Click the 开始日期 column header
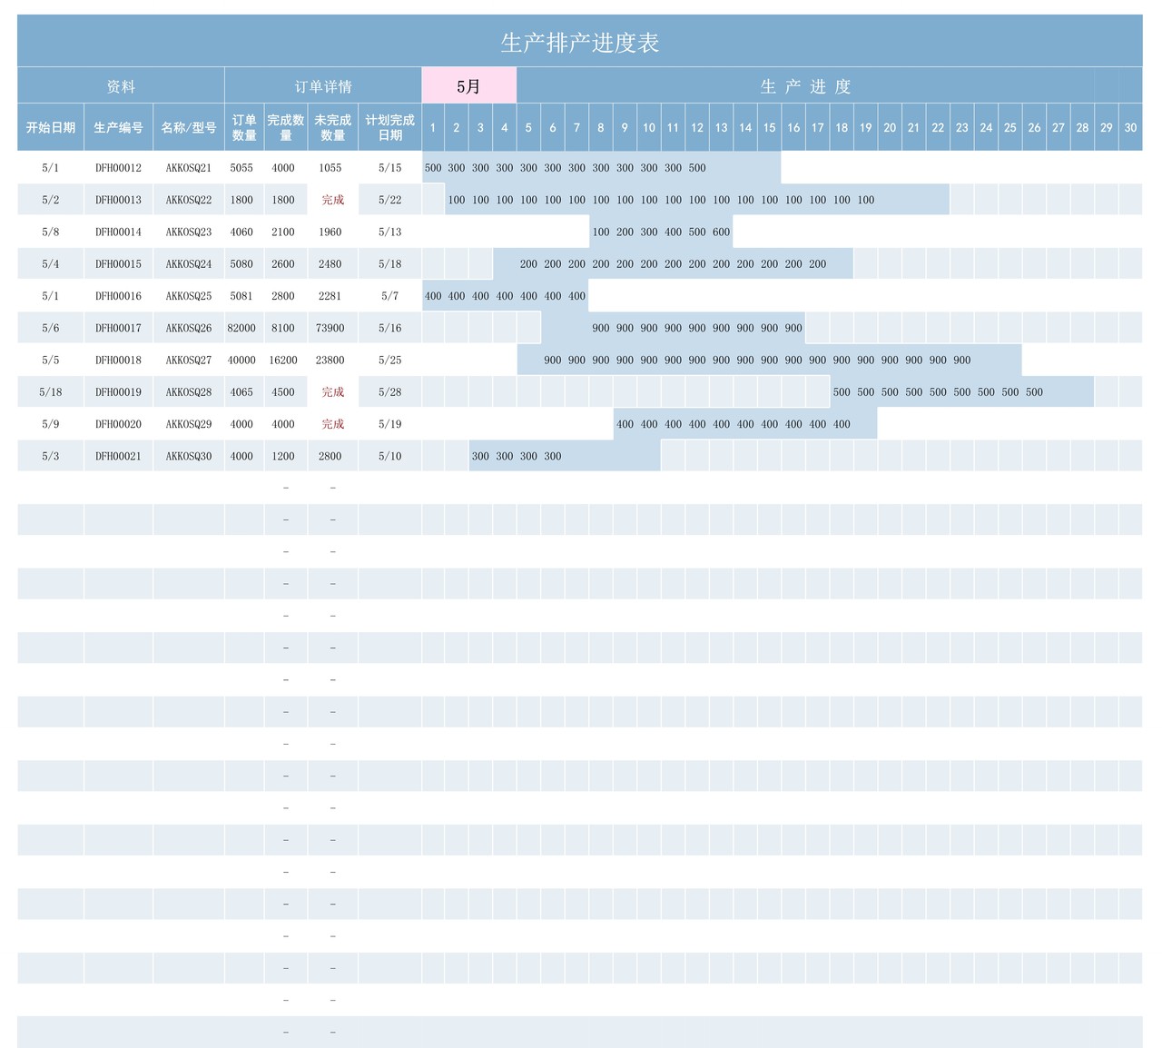 pyautogui.click(x=51, y=128)
